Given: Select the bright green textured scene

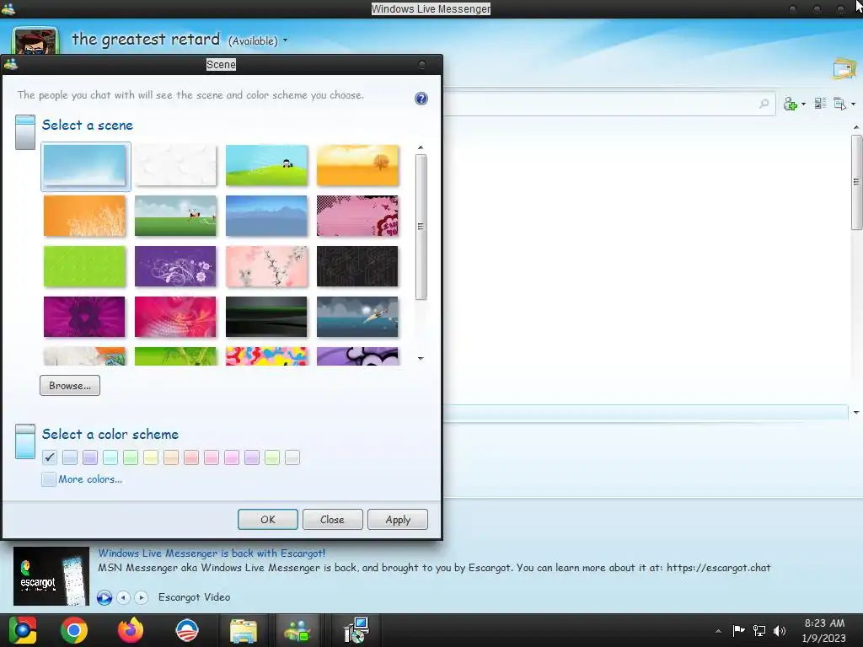Looking at the screenshot, I should pos(84,266).
